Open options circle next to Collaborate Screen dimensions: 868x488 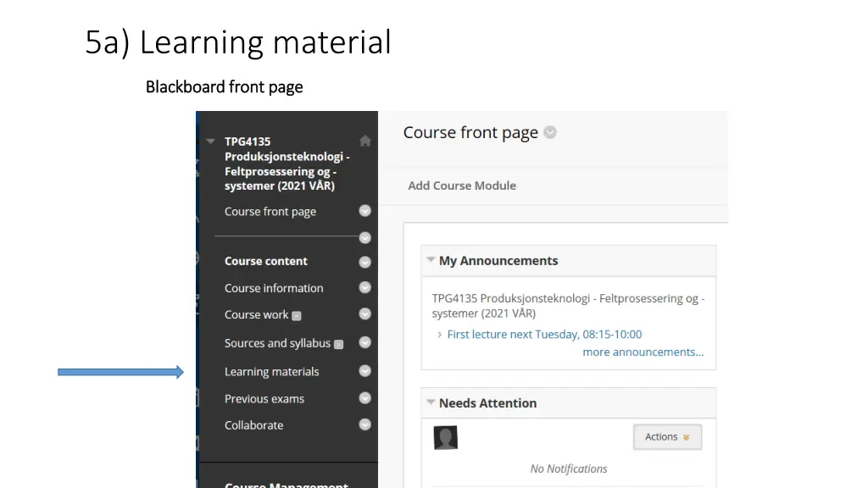click(x=364, y=424)
